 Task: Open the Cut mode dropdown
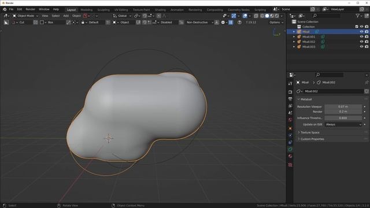(x=22, y=23)
